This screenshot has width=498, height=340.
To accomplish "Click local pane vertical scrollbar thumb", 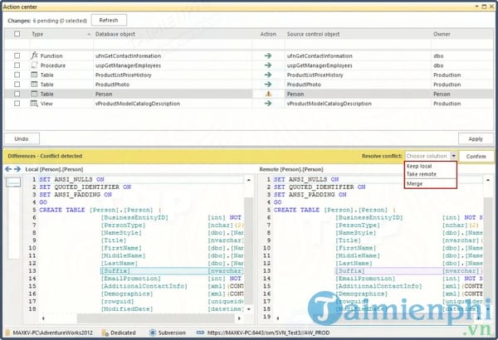I will [x=249, y=250].
